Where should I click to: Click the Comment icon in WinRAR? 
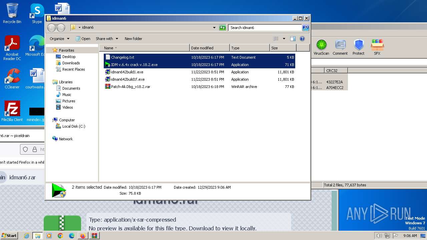click(340, 47)
